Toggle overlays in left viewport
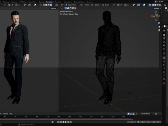Screen dimensions: 168x126 (35, 5)
